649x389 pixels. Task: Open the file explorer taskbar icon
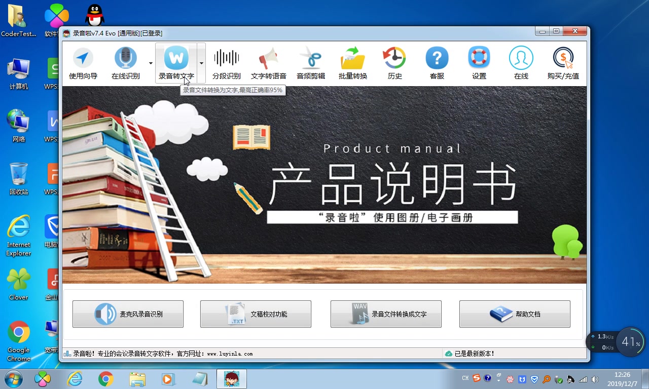(137, 378)
